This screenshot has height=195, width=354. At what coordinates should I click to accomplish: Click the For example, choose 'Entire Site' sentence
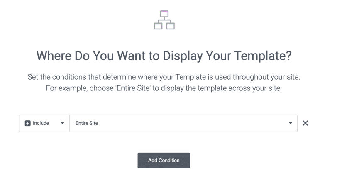(164, 88)
